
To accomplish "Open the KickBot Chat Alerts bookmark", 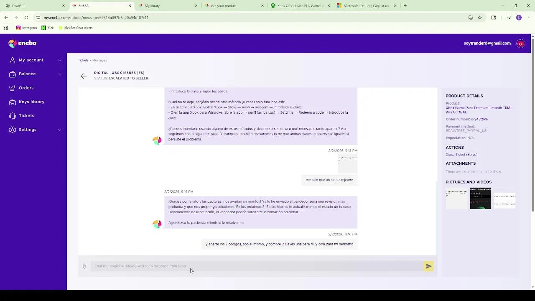I will tap(75, 28).
